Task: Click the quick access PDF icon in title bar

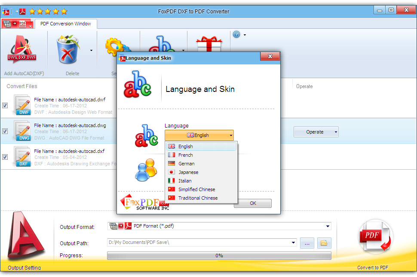Action: [22, 12]
